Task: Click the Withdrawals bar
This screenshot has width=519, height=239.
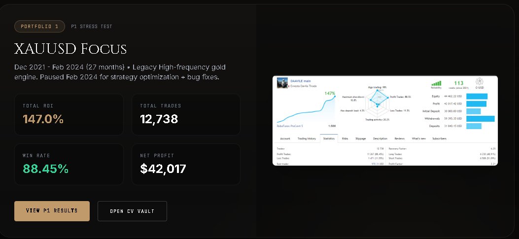Action: tap(480, 118)
